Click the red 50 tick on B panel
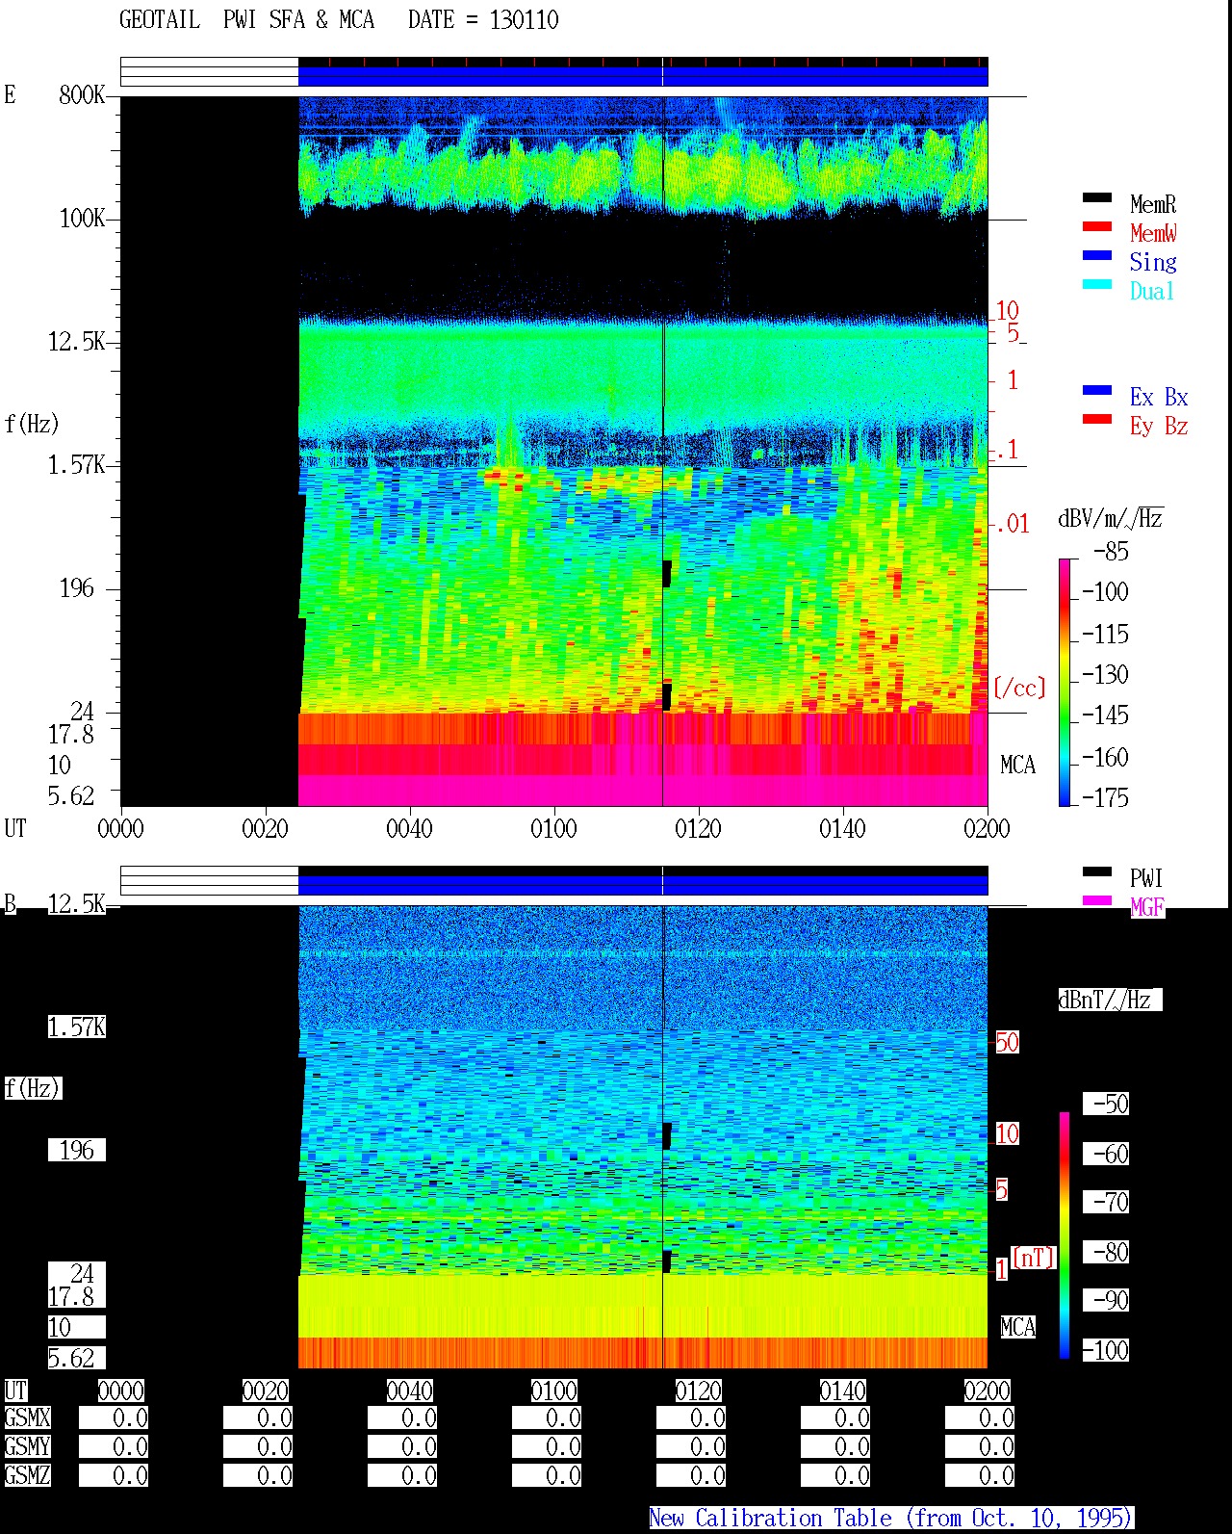This screenshot has width=1232, height=1534. (1007, 1042)
